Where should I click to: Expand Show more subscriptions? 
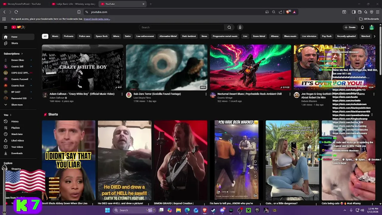tap(19, 105)
